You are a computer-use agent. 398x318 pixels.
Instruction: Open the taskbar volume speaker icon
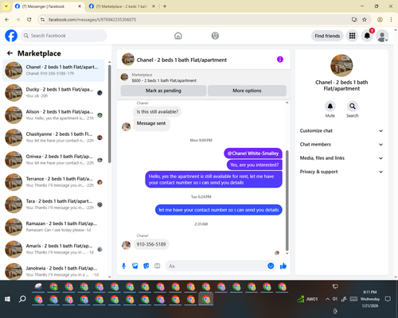[335, 299]
